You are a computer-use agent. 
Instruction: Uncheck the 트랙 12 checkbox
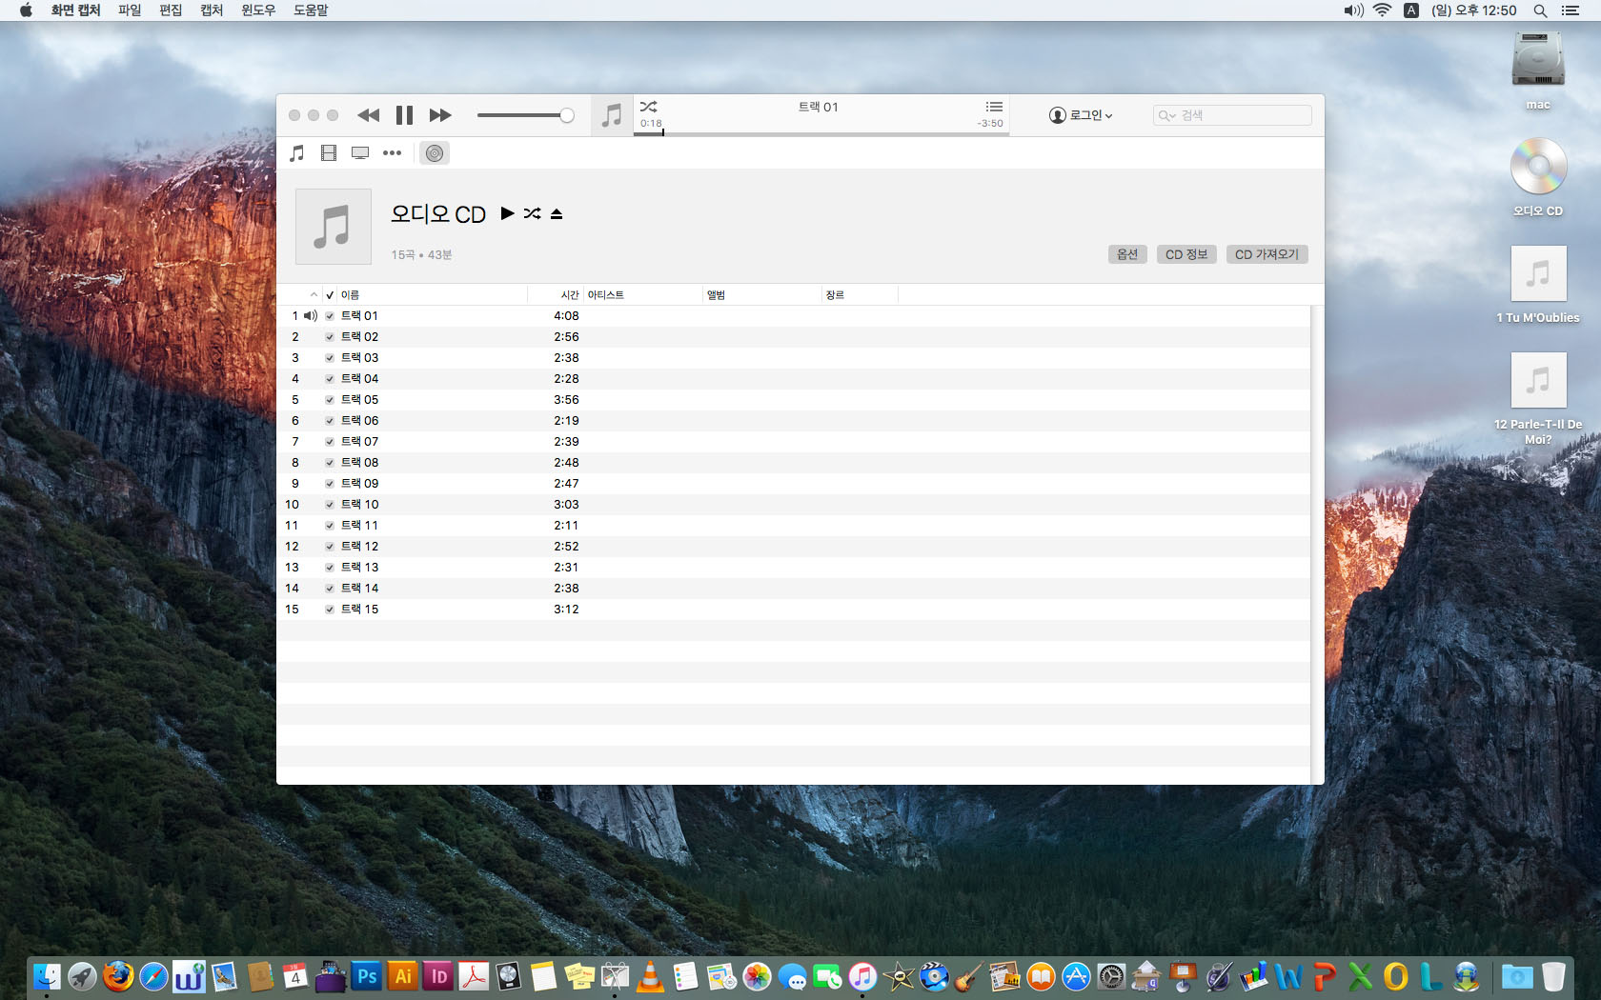pyautogui.click(x=330, y=547)
